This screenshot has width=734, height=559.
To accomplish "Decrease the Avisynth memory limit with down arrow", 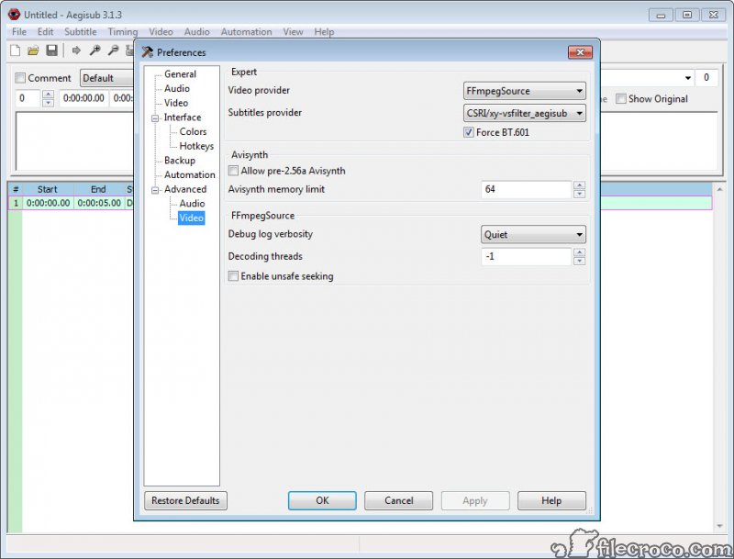I will pyautogui.click(x=580, y=194).
